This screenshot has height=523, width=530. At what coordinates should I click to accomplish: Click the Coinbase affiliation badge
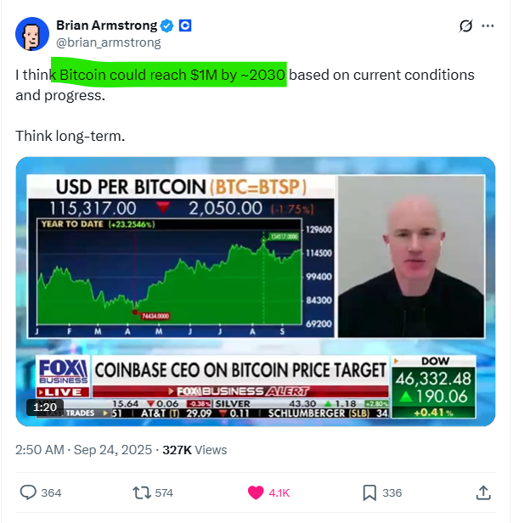(x=185, y=25)
